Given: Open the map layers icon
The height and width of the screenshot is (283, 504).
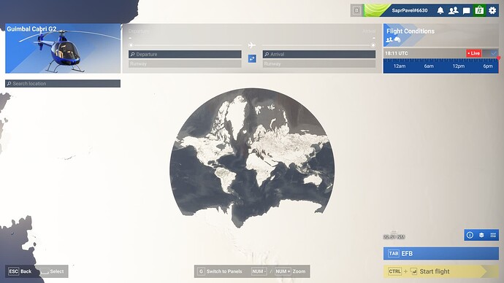Looking at the screenshot, I should 481,235.
